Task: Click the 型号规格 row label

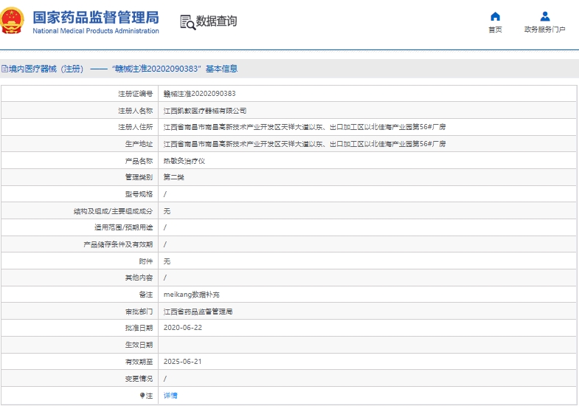Action: tap(139, 194)
